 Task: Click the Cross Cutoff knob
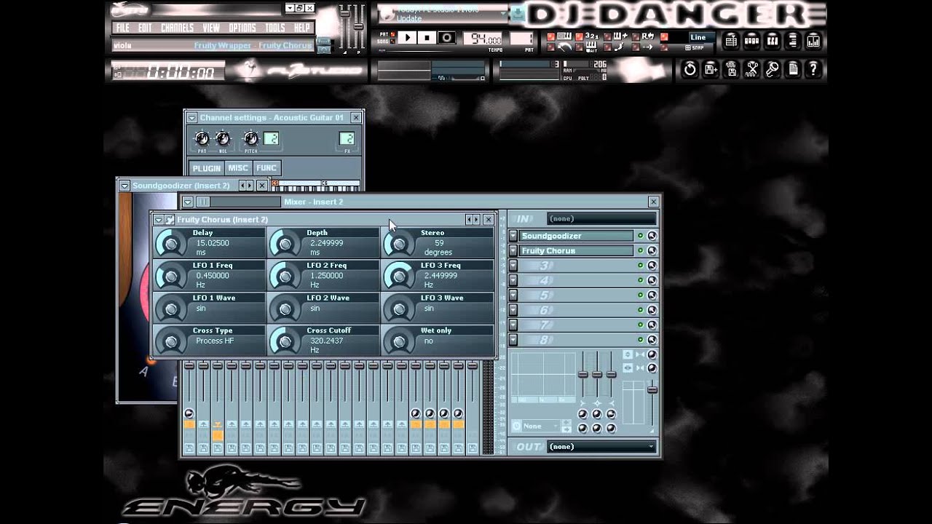tap(285, 341)
